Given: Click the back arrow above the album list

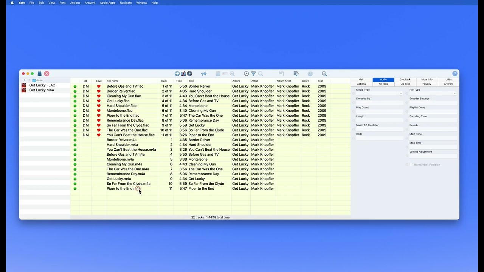Looking at the screenshot, I should tap(25, 80).
